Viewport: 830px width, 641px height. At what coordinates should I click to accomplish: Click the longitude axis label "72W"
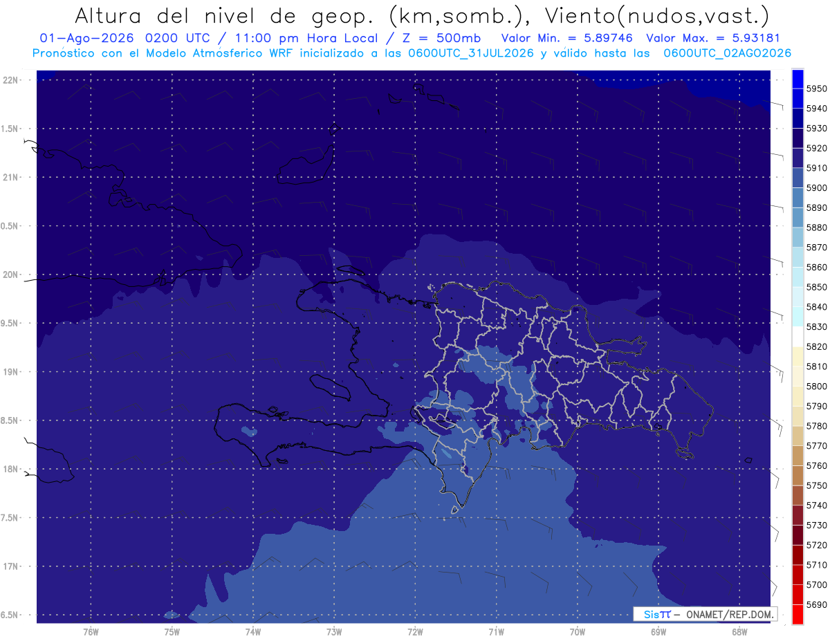(415, 632)
